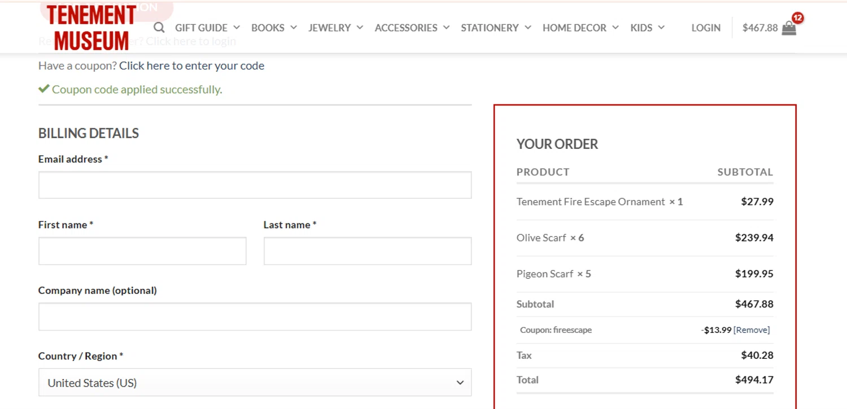Click here to enter your coupon code
Viewport: 847px width, 409px height.
[x=191, y=65]
